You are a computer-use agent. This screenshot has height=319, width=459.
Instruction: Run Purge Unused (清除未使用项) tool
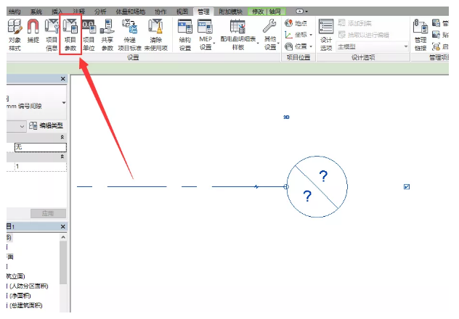(155, 34)
